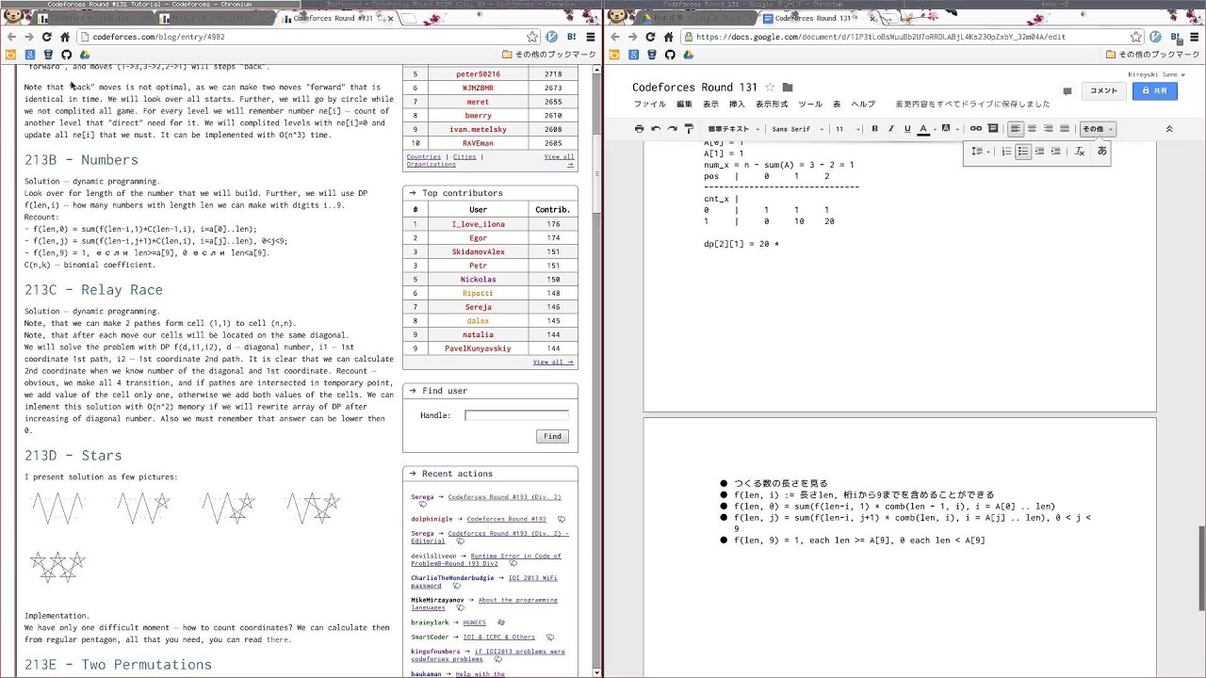Click the 共有 share button
Viewport: 1206px width, 678px height.
1154,91
